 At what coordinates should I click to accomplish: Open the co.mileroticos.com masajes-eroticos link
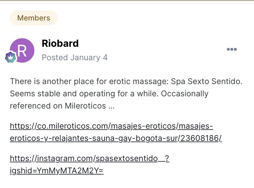111,126
